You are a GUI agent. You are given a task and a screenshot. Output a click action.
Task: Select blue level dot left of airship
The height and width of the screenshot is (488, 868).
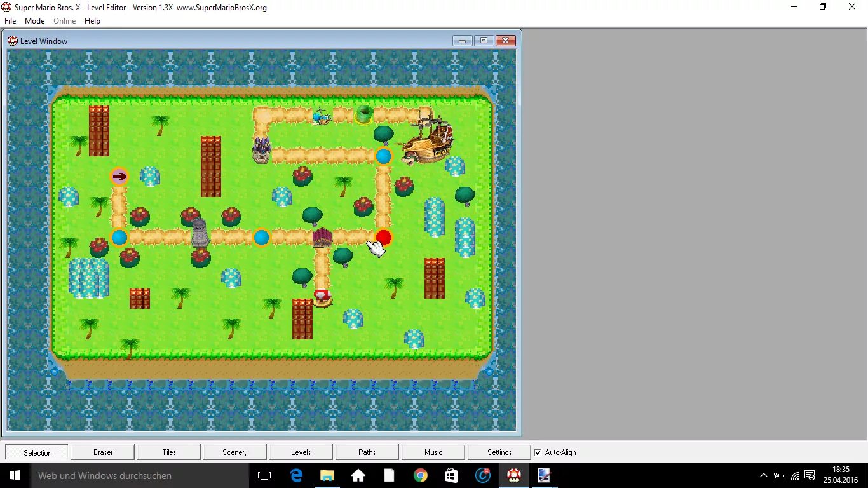pos(384,156)
